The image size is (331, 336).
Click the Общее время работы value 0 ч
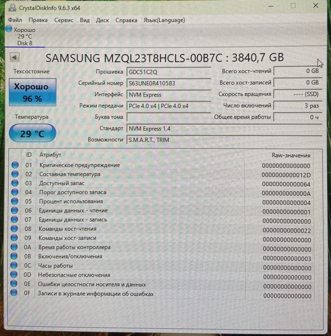[298, 117]
